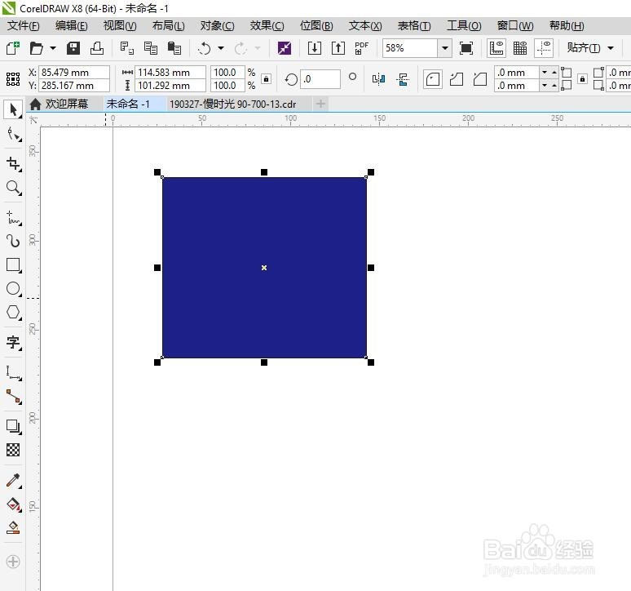Toggle Show Rulers button

click(496, 48)
